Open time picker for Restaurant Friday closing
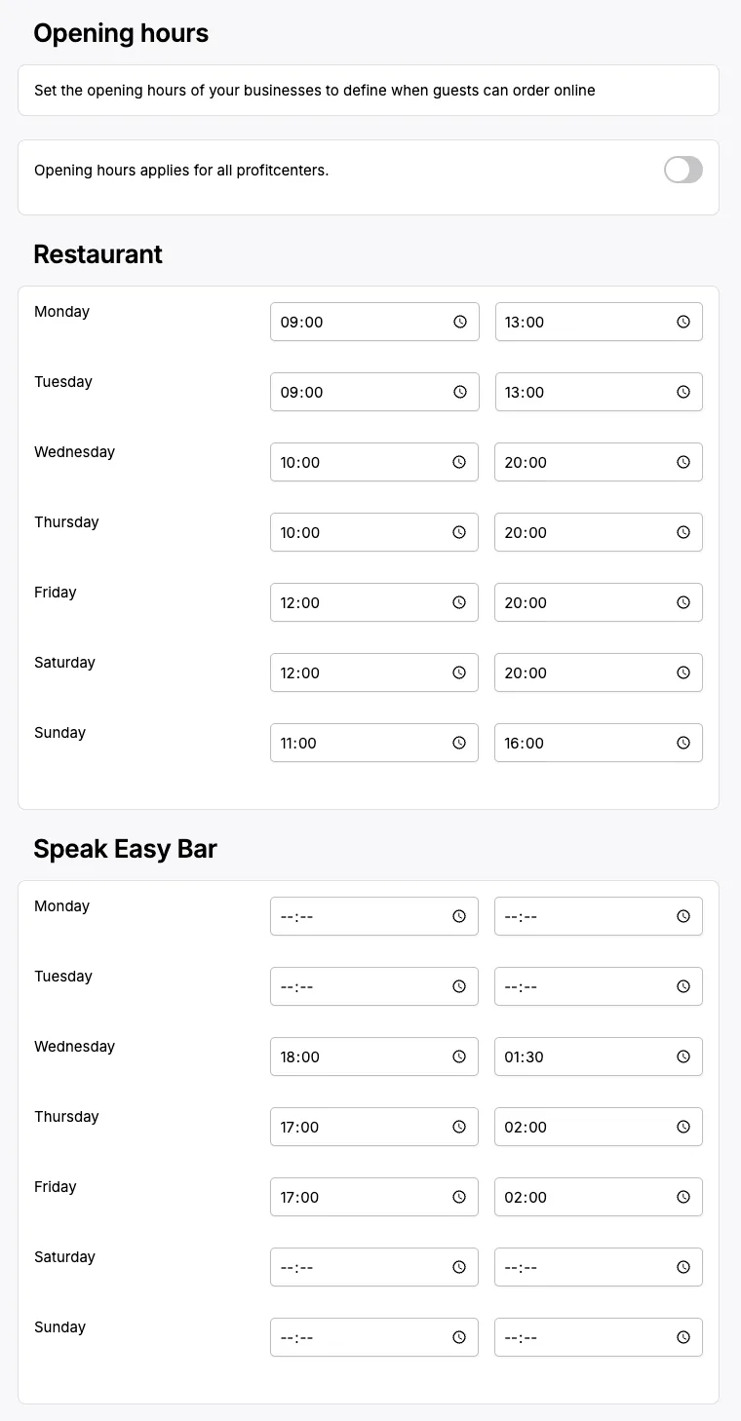This screenshot has height=1421, width=741. click(683, 602)
